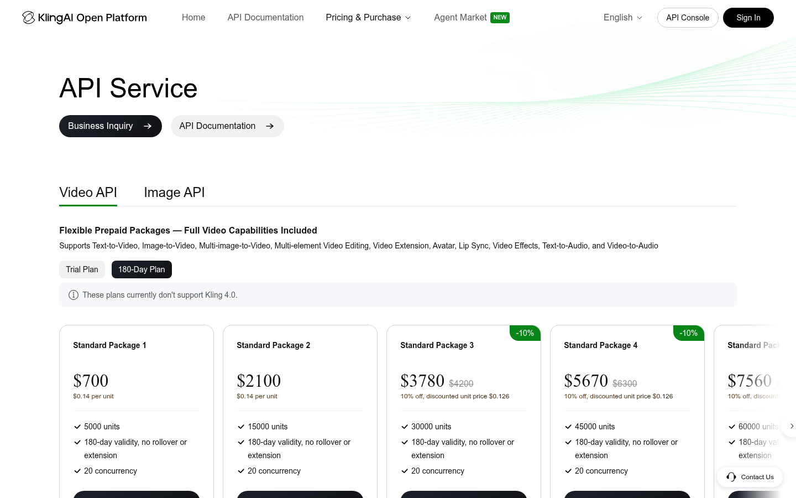The image size is (796, 498).
Task: Go to Home in the navigation bar
Action: 193,18
